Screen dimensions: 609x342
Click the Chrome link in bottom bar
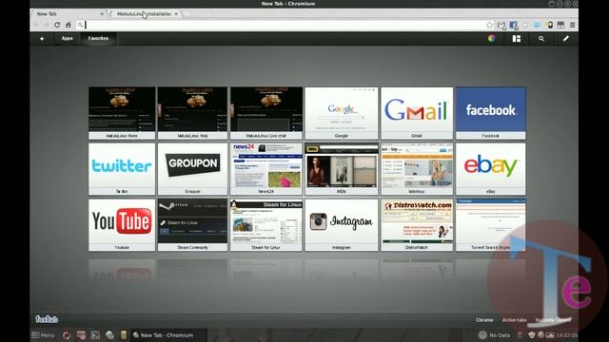484,320
